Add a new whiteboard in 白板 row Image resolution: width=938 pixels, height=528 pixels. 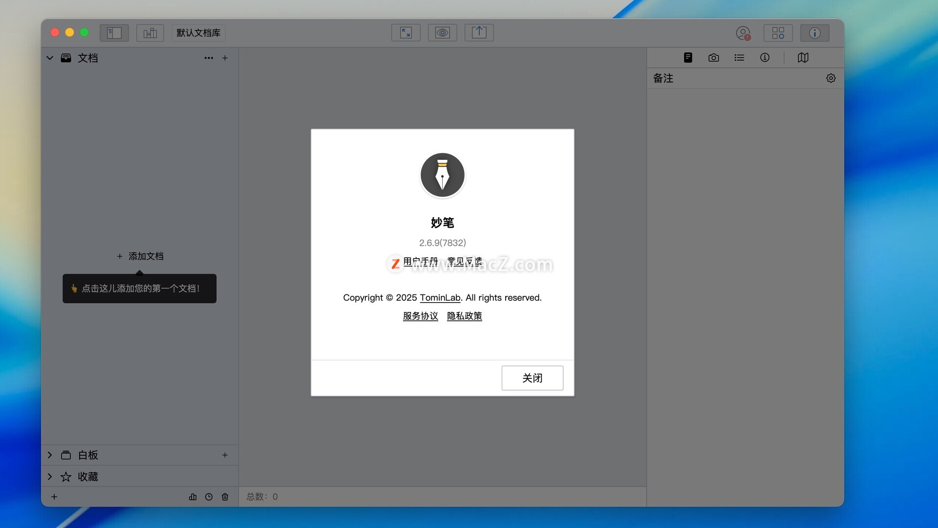click(x=225, y=455)
